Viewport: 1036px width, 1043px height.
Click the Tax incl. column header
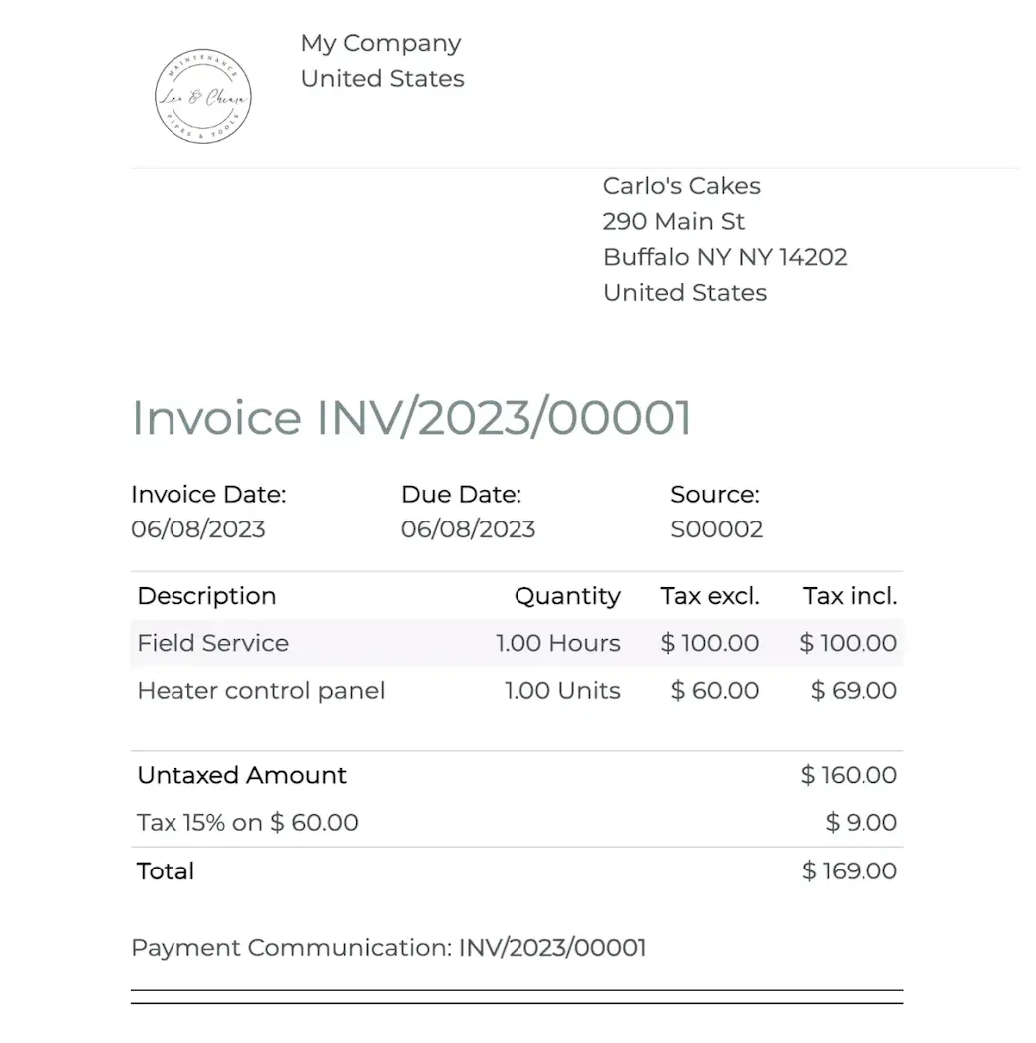(850, 596)
